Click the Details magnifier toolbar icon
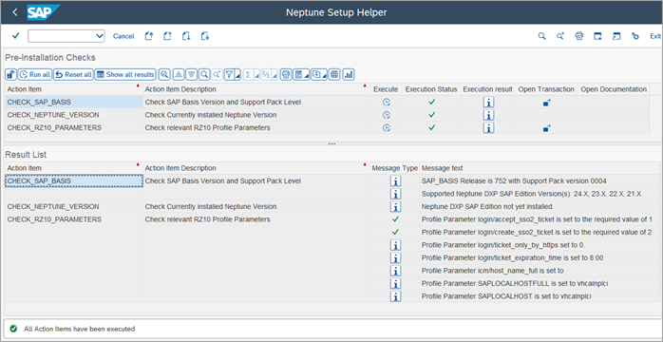The width and height of the screenshot is (663, 342). tap(164, 75)
